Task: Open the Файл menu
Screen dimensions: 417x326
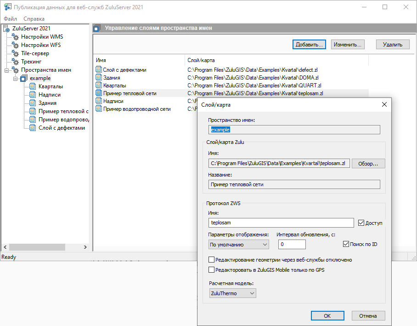Action: point(10,19)
